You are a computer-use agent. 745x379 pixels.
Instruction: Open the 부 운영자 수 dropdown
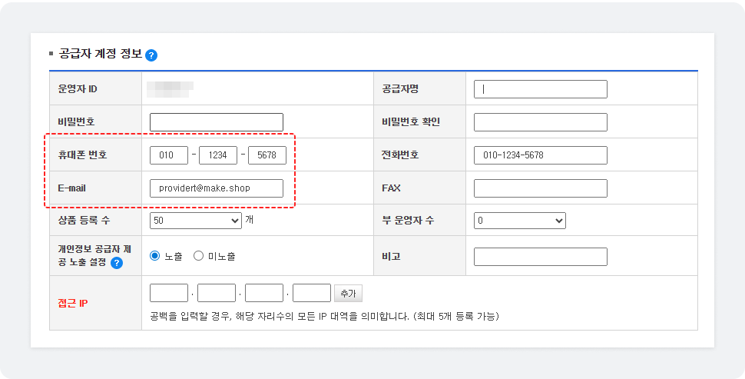pos(519,221)
